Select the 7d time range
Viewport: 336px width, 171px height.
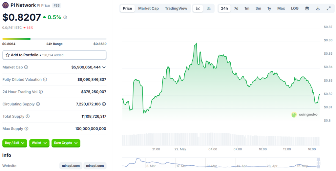[x=236, y=9]
